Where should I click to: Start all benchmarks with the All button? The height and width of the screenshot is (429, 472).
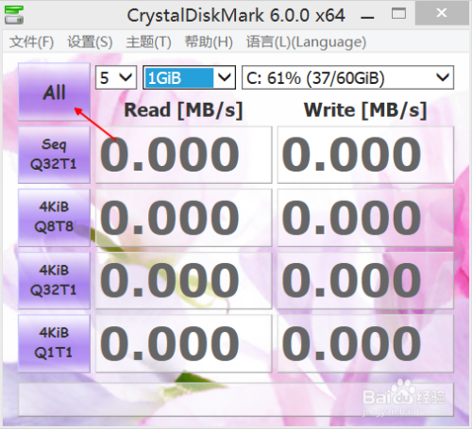tap(54, 91)
